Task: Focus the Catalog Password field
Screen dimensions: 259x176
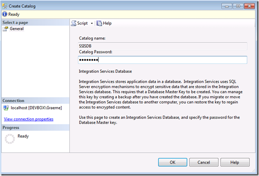Action: point(162,60)
